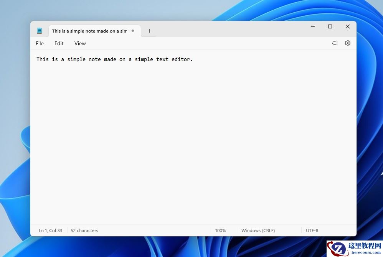Open a new tab with the plus icon
The height and width of the screenshot is (257, 383).
point(149,31)
